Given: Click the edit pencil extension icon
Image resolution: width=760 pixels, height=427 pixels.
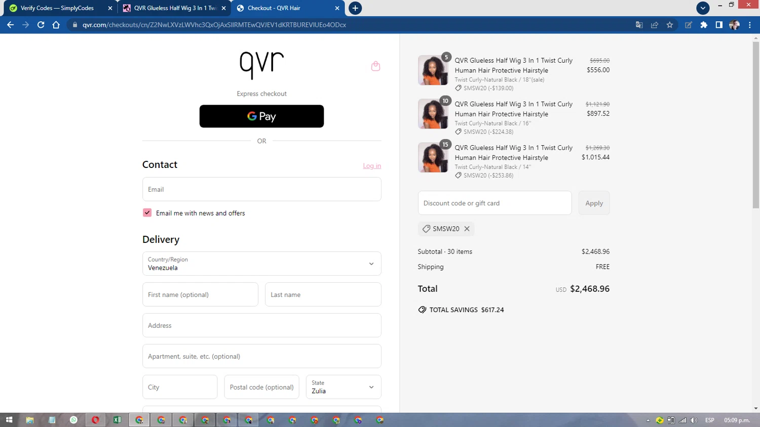Looking at the screenshot, I should tap(689, 25).
